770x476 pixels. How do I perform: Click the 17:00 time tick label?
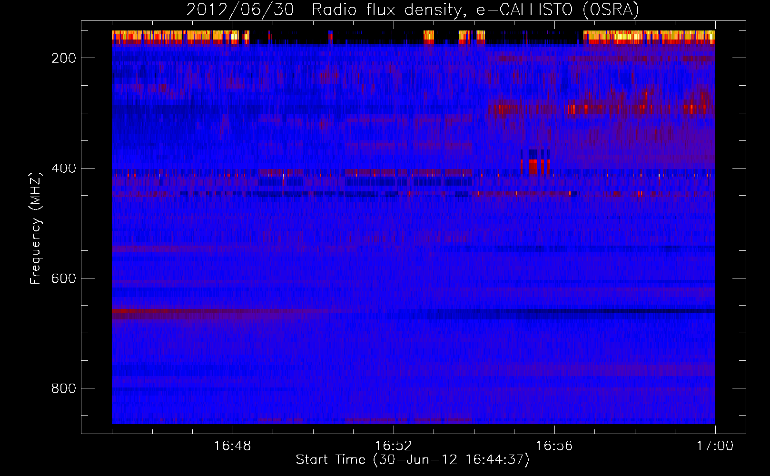coord(715,446)
